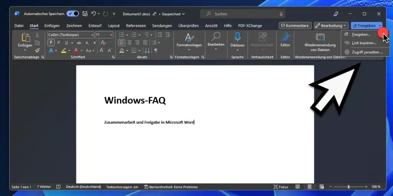Click the numbered list icon
Viewport: 393px width, 196px height.
(134, 35)
